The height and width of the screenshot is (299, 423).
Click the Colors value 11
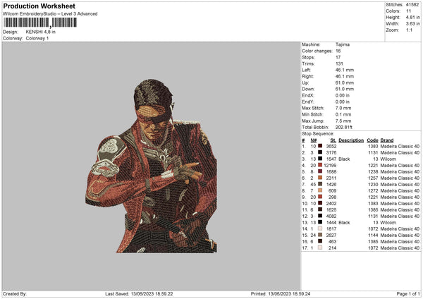click(408, 11)
